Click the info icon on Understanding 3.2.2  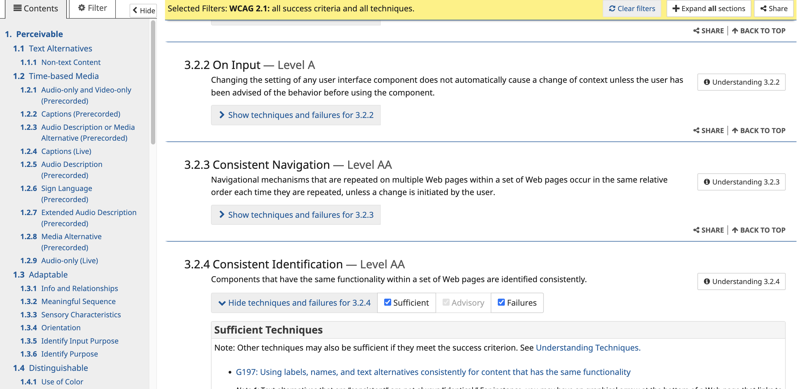(707, 82)
